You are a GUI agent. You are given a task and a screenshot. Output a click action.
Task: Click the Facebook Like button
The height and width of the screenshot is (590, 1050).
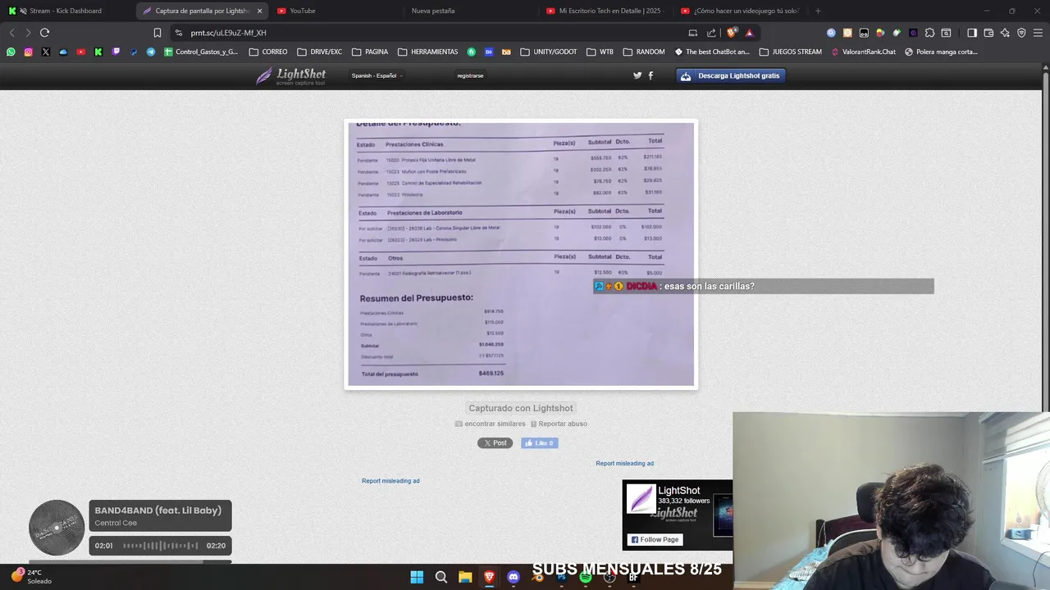point(540,443)
